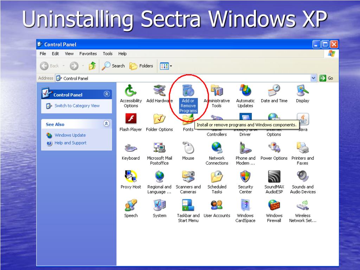Open Accessibility Options icon
Screen dimensions: 360x270
click(131, 91)
